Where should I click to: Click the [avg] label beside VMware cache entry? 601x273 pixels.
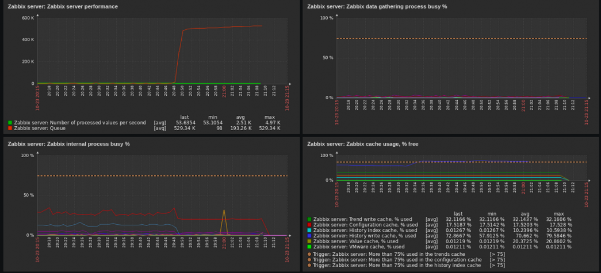coord(431,247)
